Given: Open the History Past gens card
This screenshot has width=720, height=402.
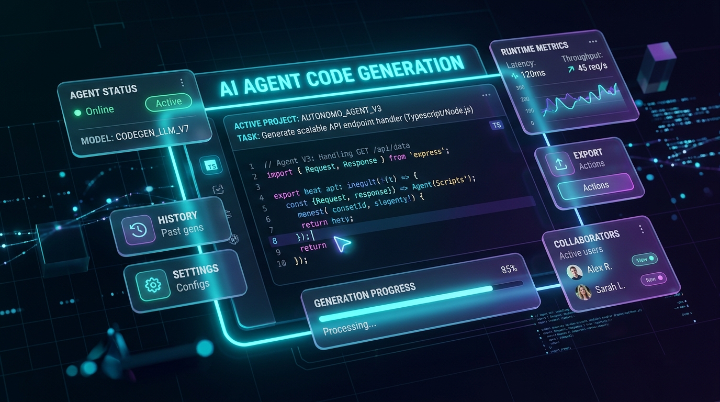Looking at the screenshot, I should tap(171, 227).
